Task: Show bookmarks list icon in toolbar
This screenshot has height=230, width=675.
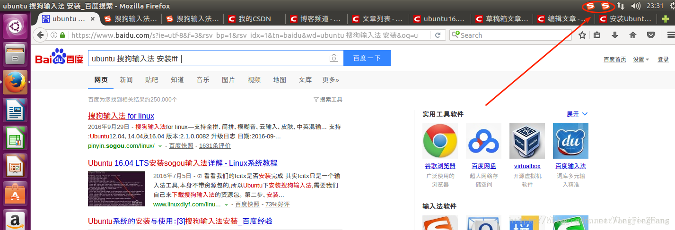Action: [x=597, y=35]
